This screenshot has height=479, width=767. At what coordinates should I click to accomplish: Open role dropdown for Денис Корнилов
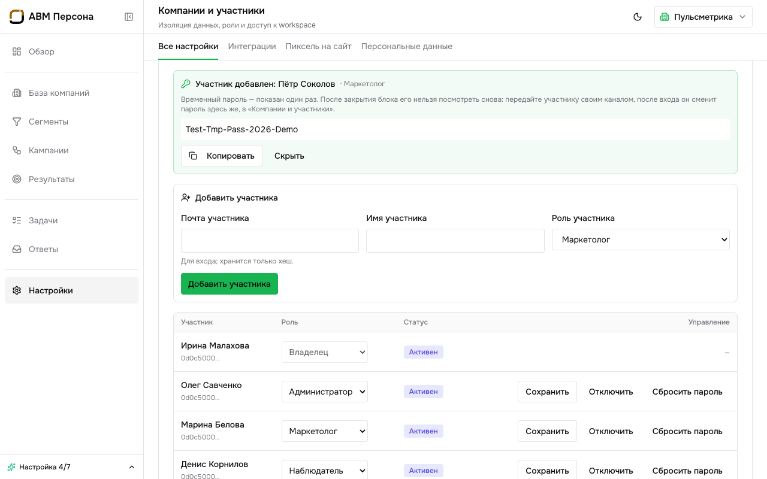click(x=325, y=471)
